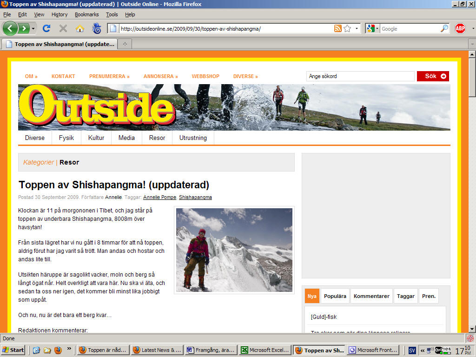Click the blue swirl toolbar icon

97,28
